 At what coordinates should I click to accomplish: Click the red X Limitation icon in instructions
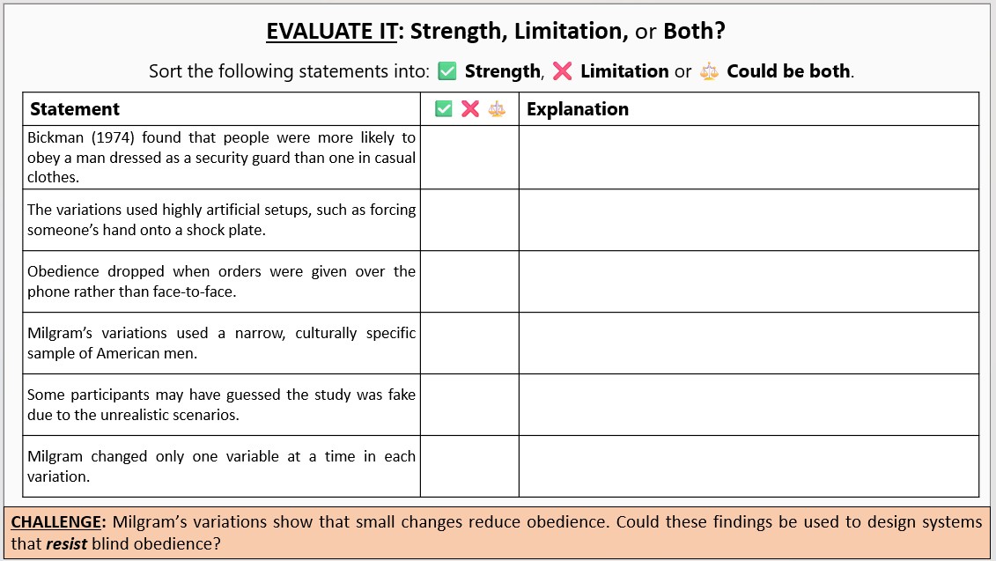562,71
